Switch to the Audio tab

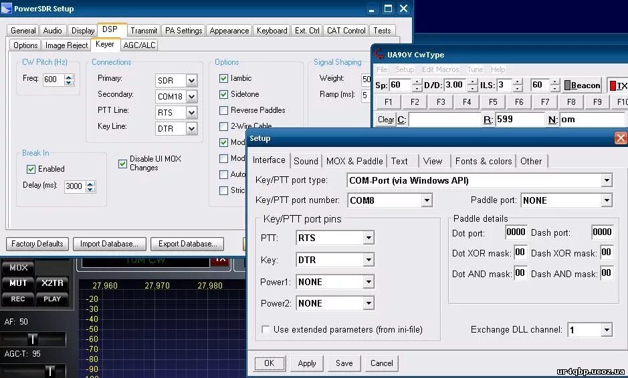click(52, 31)
